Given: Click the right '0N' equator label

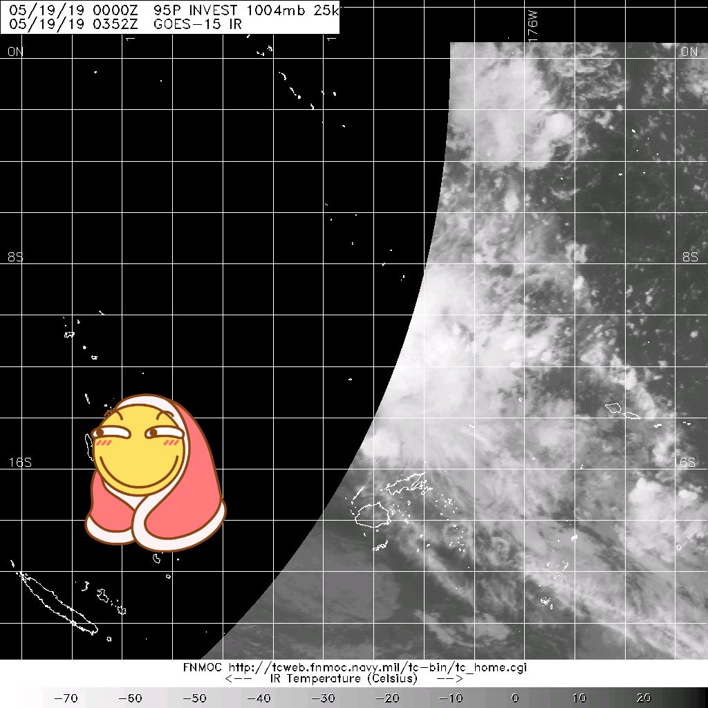Looking at the screenshot, I should point(689,52).
